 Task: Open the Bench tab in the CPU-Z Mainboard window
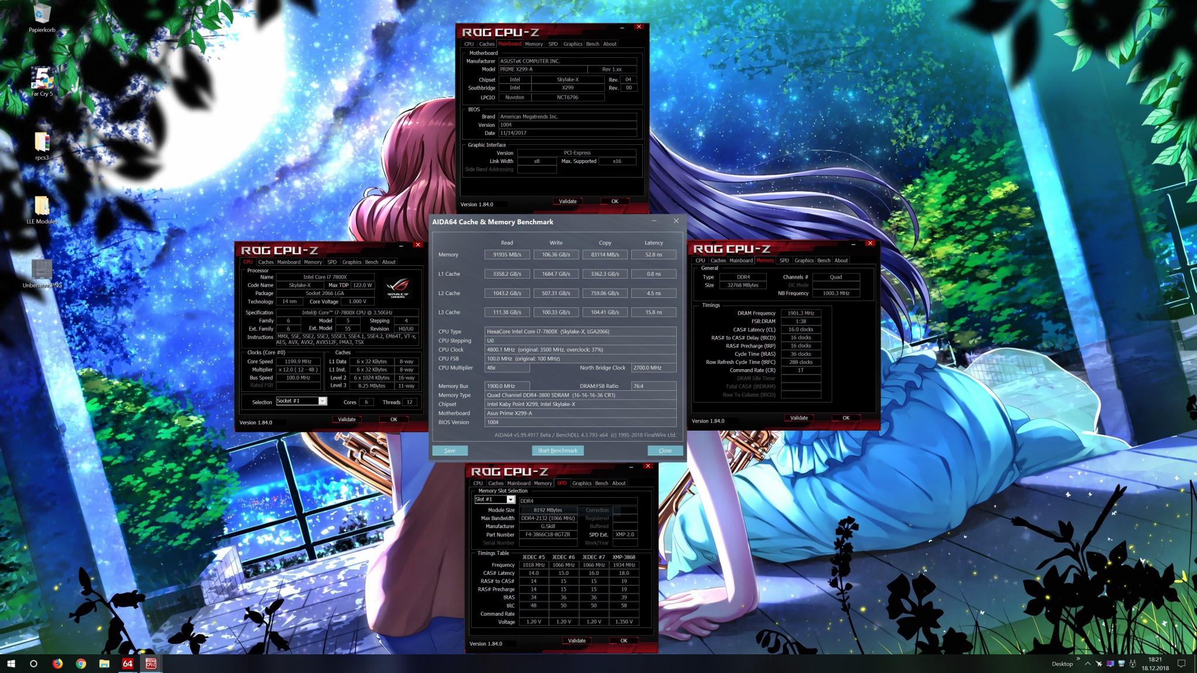coord(592,44)
